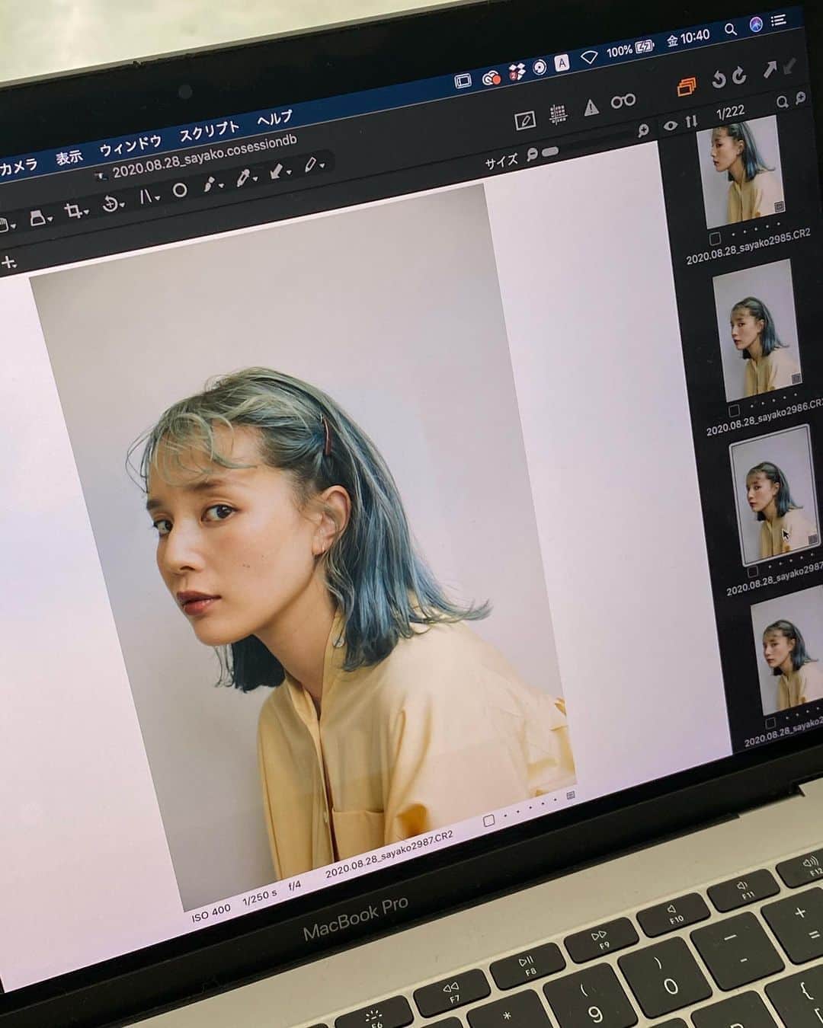Select the Loupe tool beside Crop

(x=37, y=219)
